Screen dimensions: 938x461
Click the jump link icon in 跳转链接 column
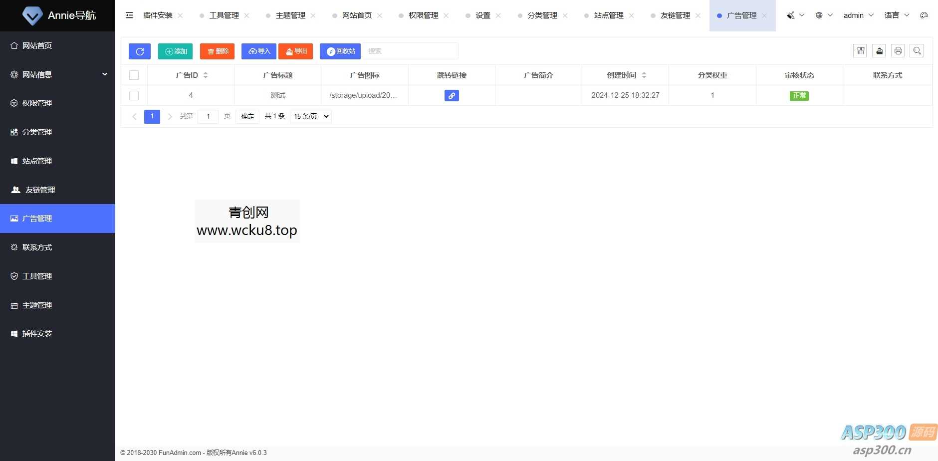(x=452, y=95)
